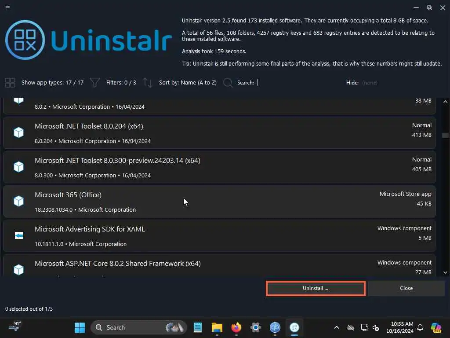The height and width of the screenshot is (338, 450).
Task: Click the taskbar Search box
Action: click(x=139, y=327)
